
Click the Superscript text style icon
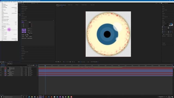pos(170,35)
